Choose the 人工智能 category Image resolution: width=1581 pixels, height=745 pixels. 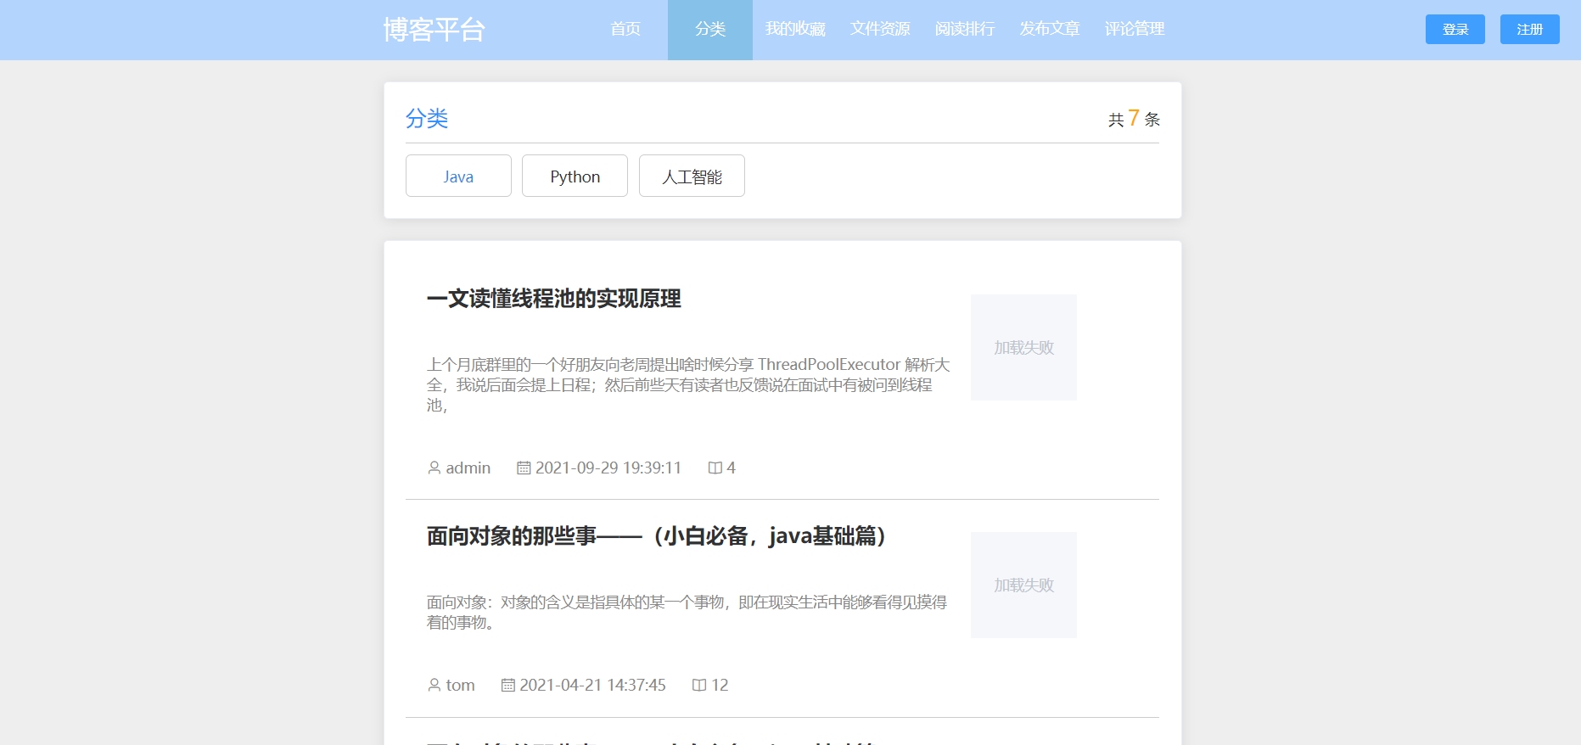click(x=692, y=176)
